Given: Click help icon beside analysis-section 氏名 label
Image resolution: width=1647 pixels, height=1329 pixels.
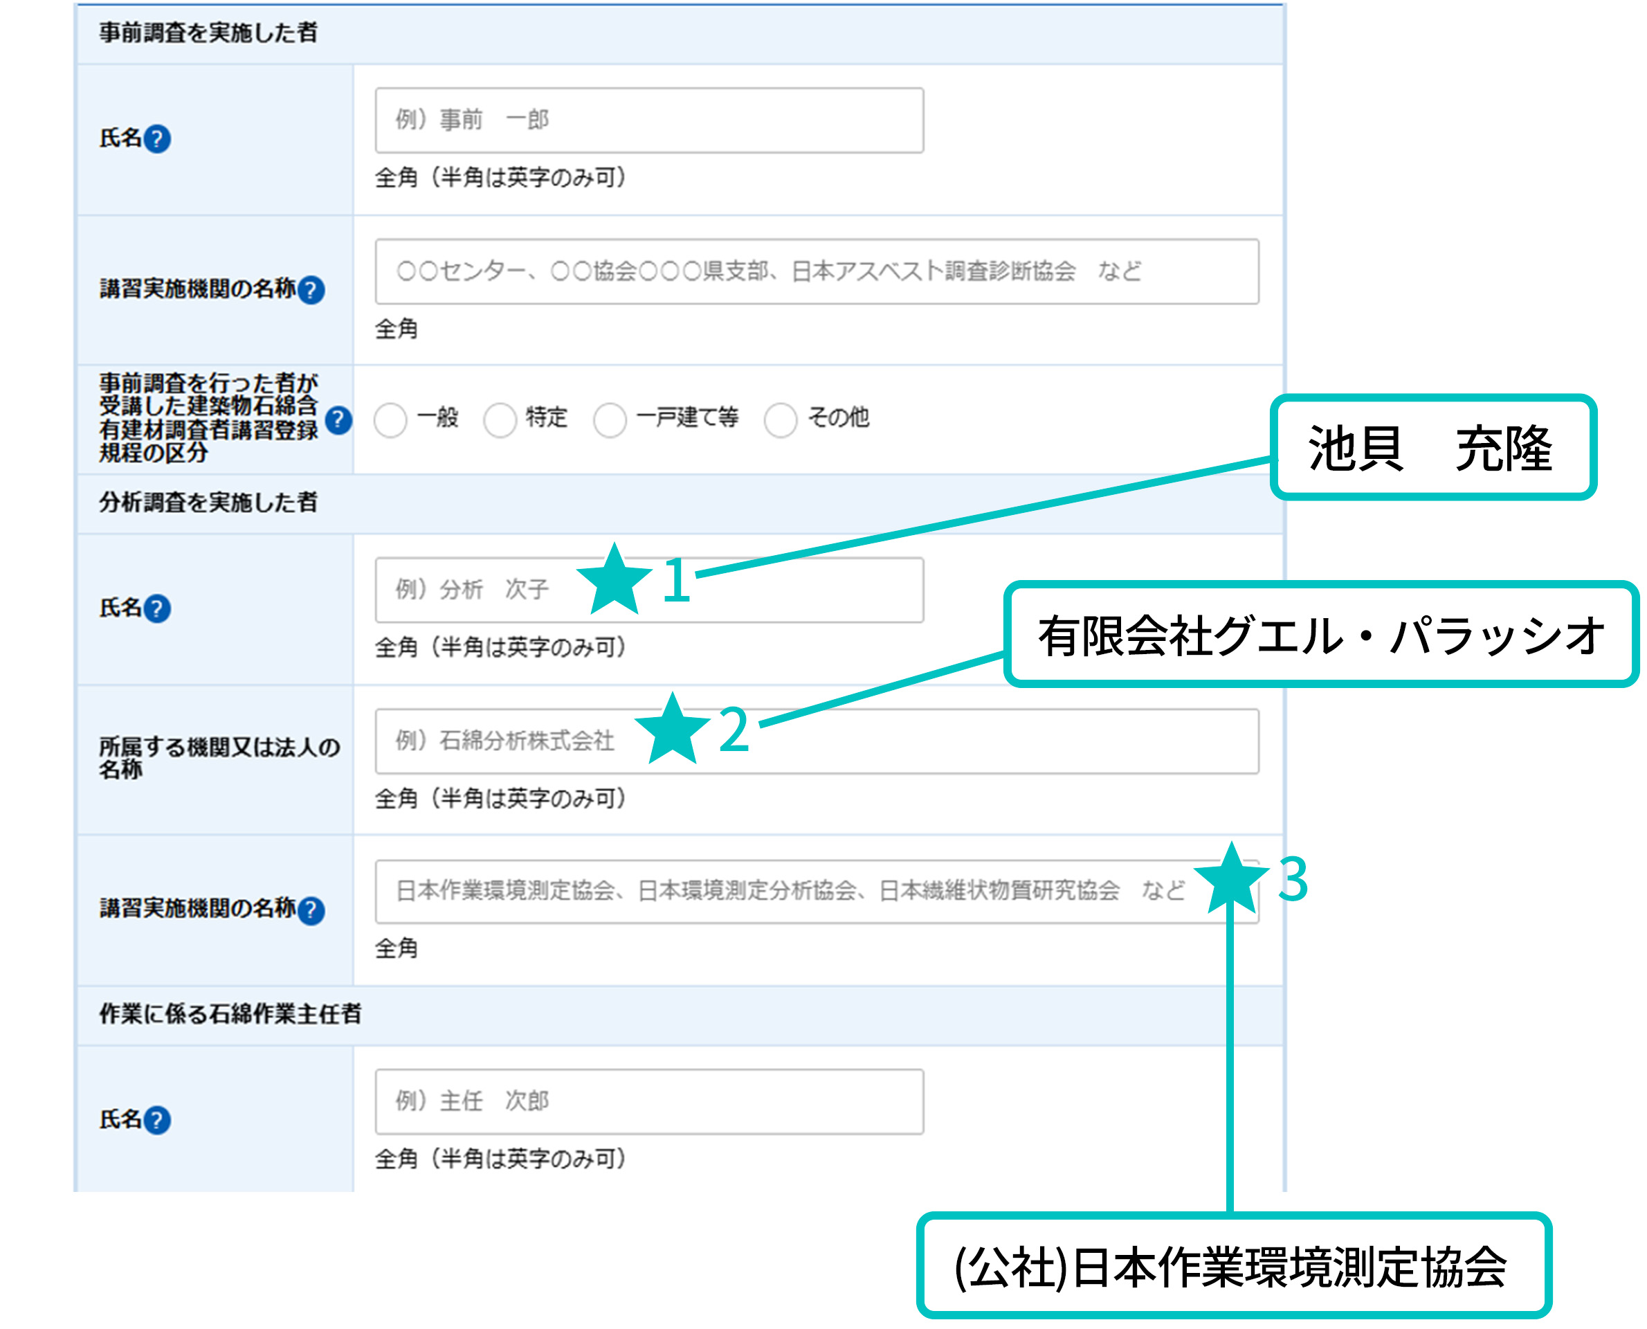Looking at the screenshot, I should click(x=157, y=608).
